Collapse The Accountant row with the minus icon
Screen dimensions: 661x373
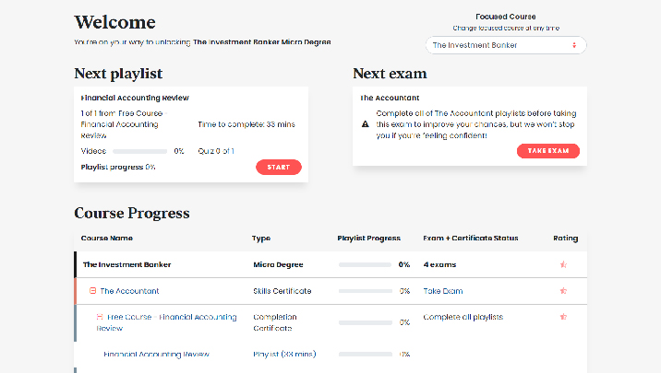coord(92,291)
